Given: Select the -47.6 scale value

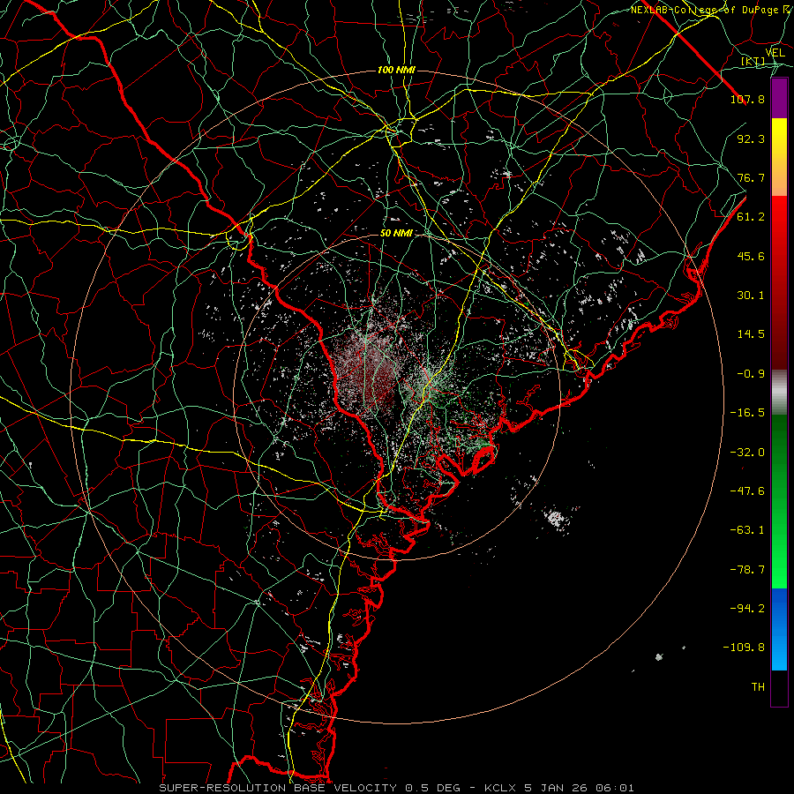Looking at the screenshot, I should pos(747,491).
